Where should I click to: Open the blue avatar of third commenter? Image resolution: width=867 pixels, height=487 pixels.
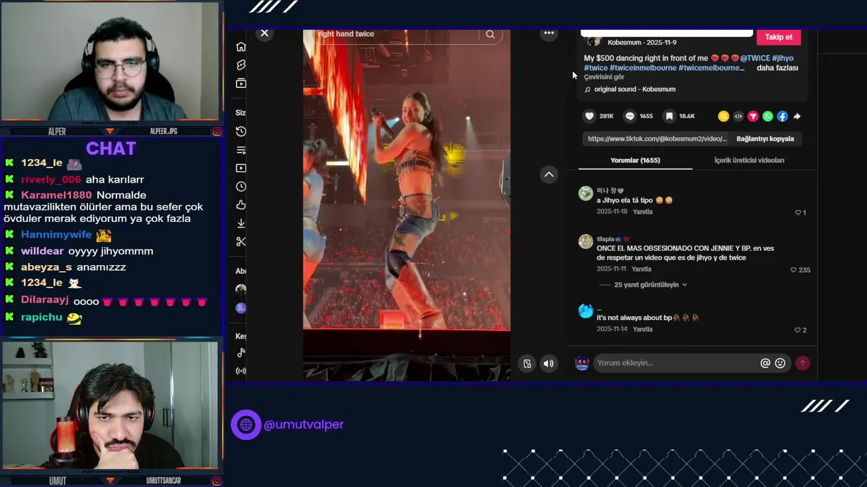586,311
